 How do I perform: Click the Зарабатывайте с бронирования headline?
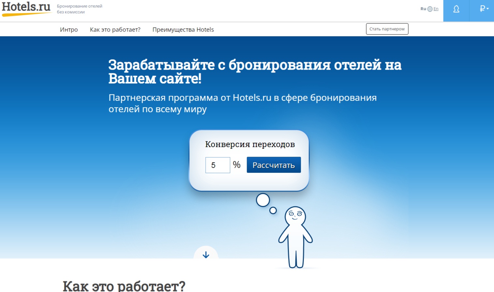[255, 71]
